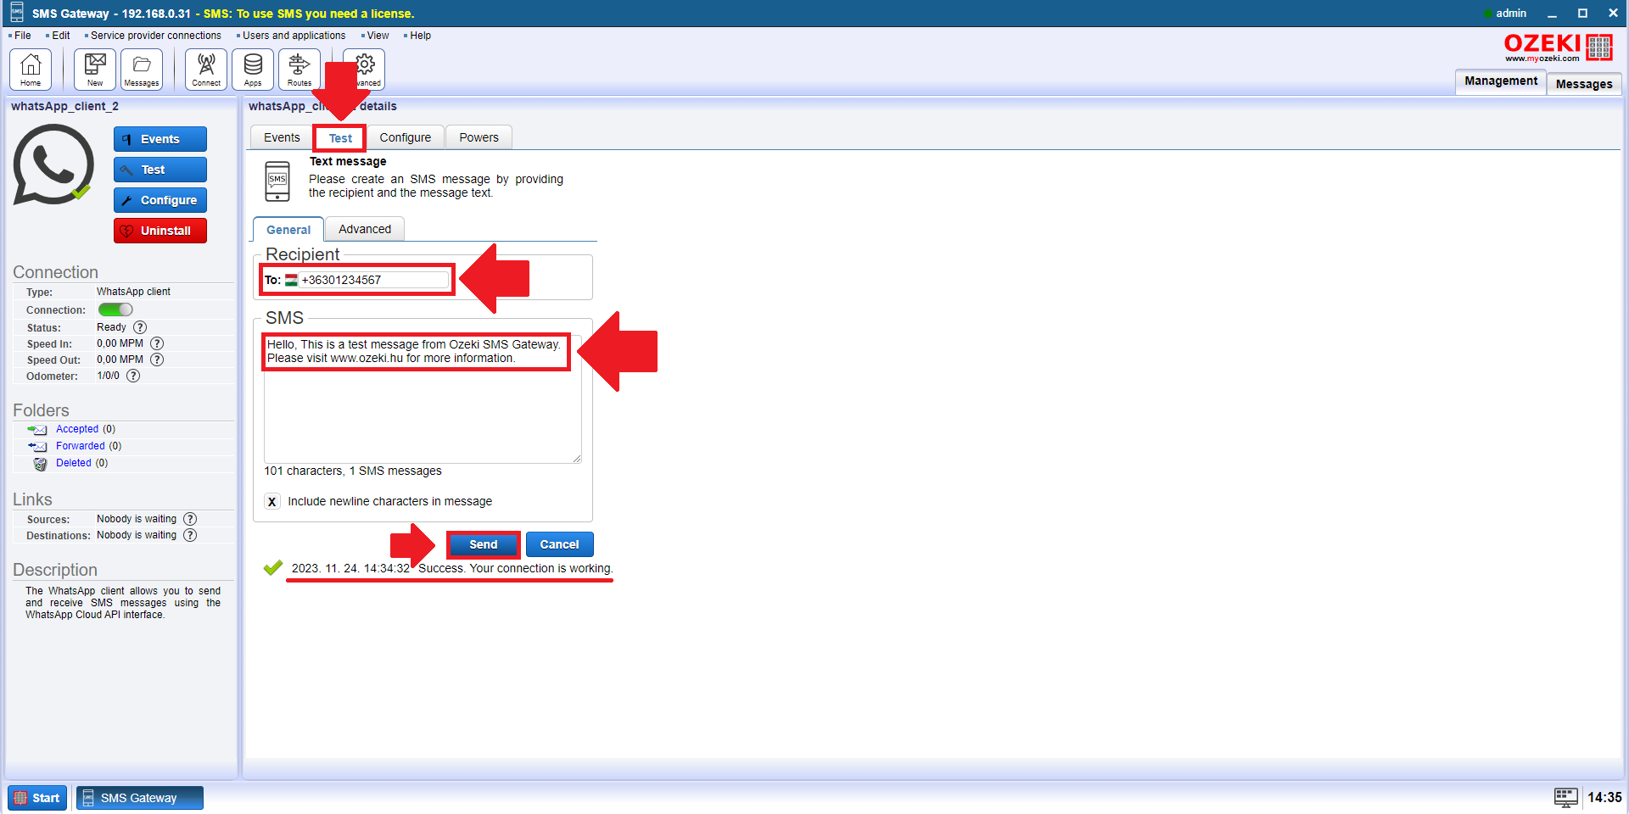
Task: Click the red Uninstall button
Action: 160,231
